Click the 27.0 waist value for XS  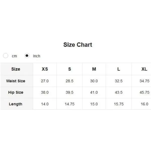click(45, 81)
